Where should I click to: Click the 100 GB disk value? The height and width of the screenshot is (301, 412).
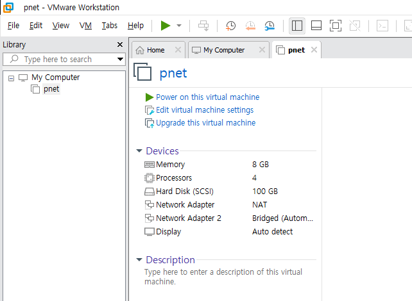coord(265,191)
